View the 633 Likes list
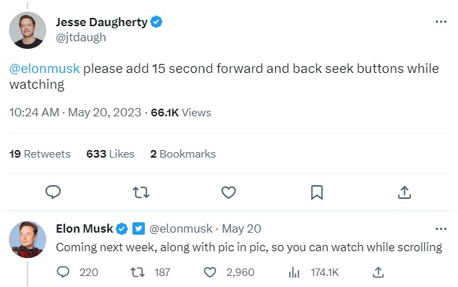 [x=110, y=154]
